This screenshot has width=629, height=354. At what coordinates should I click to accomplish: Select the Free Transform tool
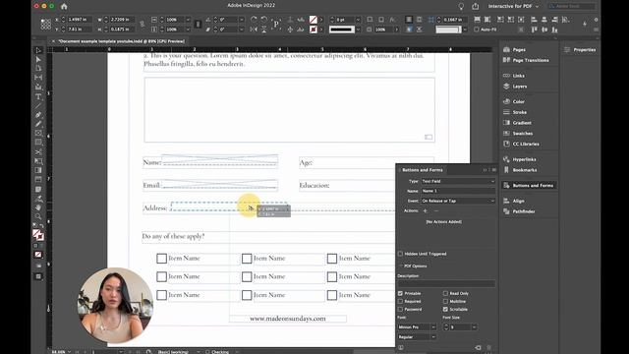(38, 161)
